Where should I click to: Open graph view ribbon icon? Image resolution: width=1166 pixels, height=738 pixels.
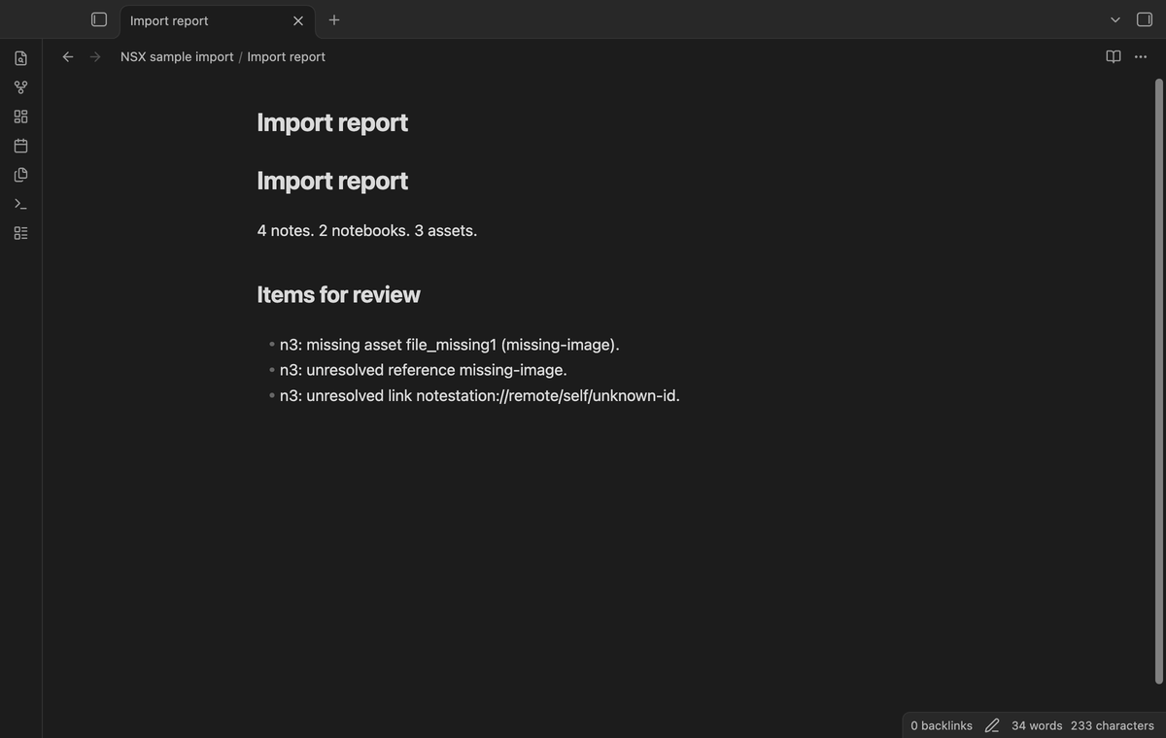(x=21, y=87)
